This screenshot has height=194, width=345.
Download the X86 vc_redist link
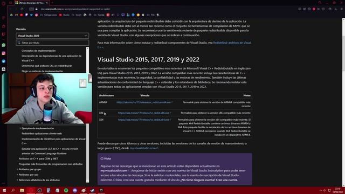(144, 113)
